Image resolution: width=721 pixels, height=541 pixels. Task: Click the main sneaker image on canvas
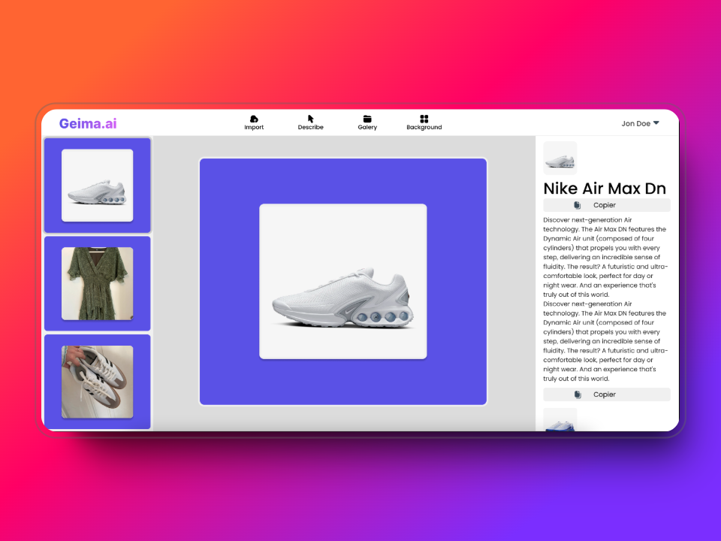point(343,281)
